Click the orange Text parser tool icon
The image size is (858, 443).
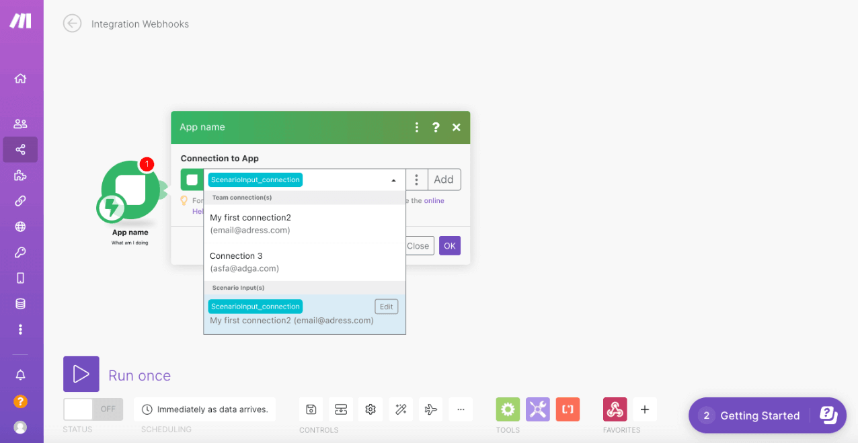[568, 409]
